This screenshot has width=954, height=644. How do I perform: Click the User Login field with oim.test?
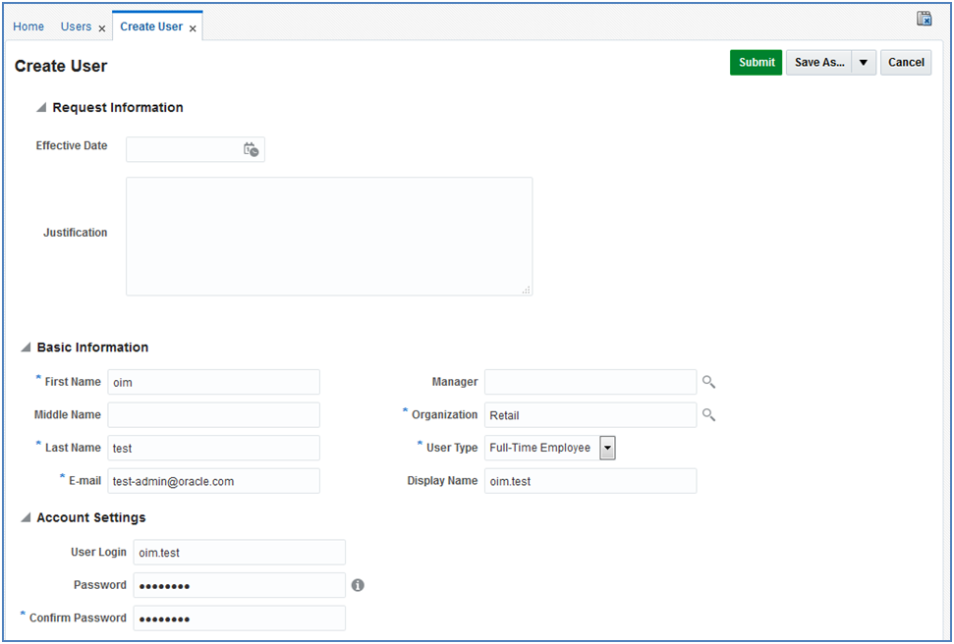pyautogui.click(x=240, y=552)
